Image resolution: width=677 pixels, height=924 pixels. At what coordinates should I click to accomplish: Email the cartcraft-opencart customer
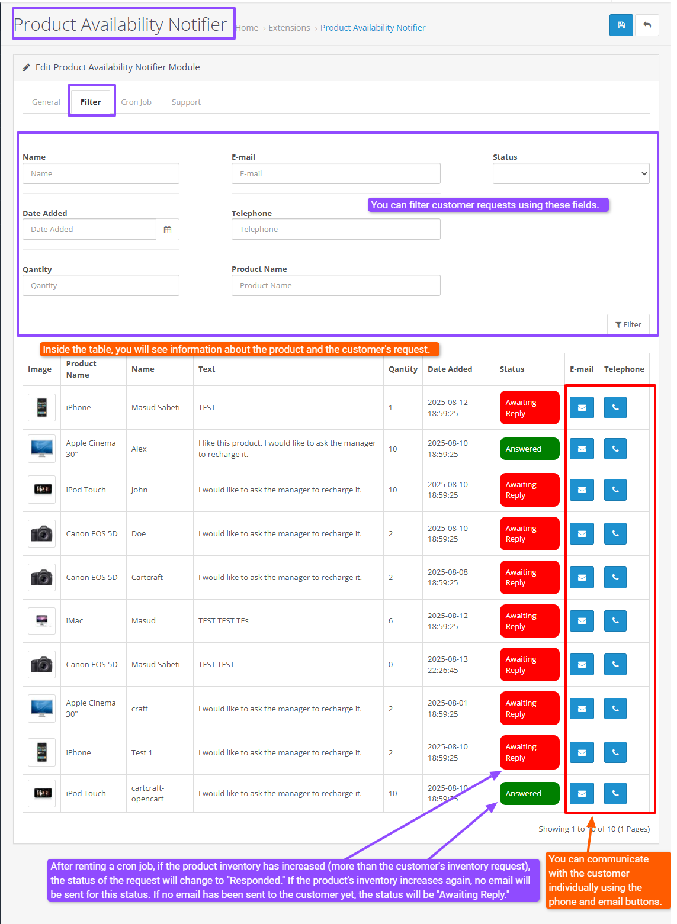click(x=582, y=794)
